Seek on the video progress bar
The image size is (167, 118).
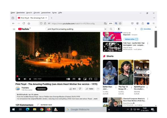pos(58,76)
